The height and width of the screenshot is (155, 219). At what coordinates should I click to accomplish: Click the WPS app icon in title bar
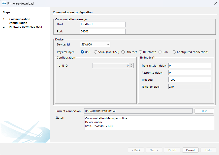click(x=4, y=4)
